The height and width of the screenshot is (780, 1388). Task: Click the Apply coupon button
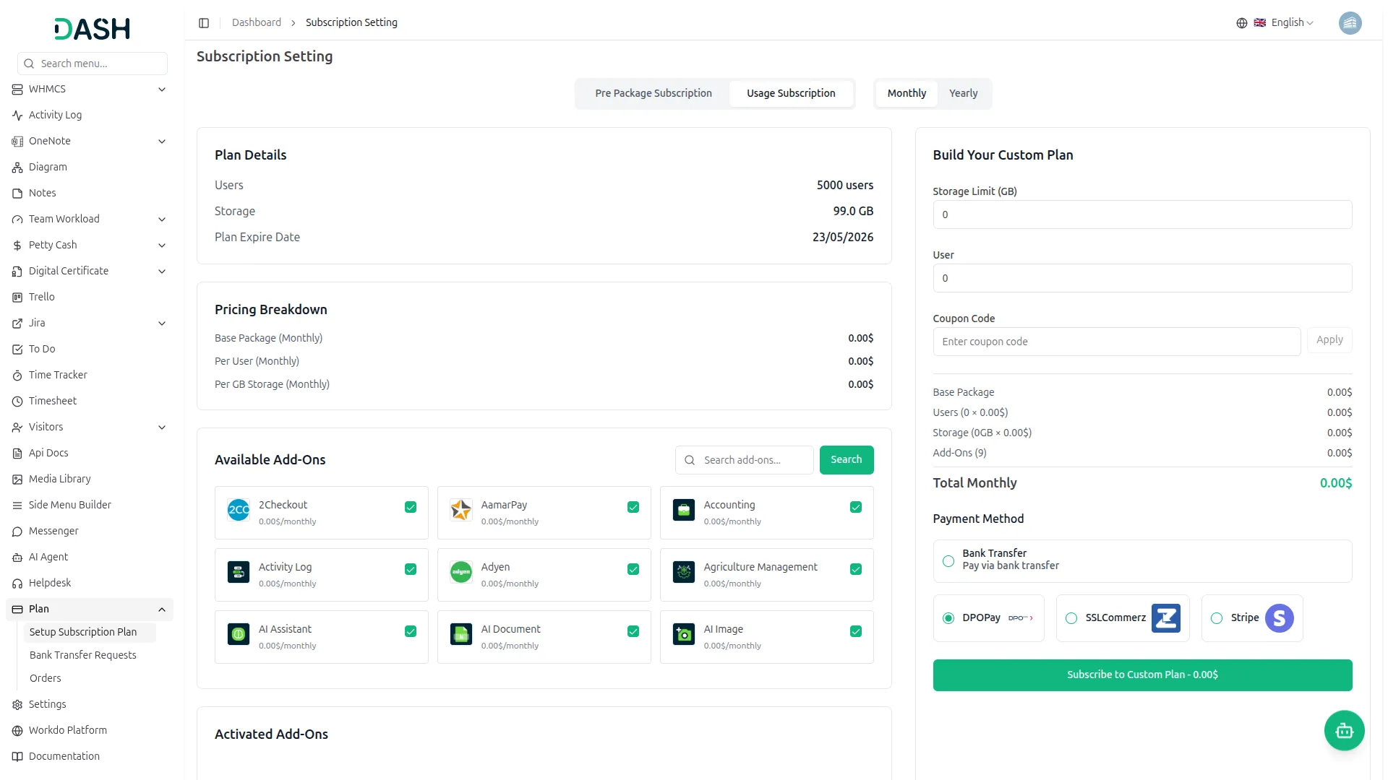1329,339
